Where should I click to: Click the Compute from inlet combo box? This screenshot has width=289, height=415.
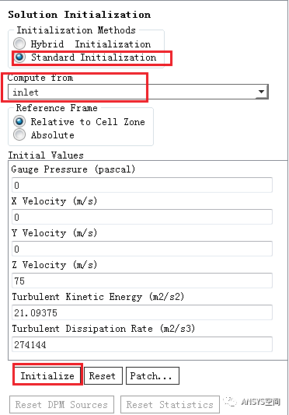[x=138, y=92]
